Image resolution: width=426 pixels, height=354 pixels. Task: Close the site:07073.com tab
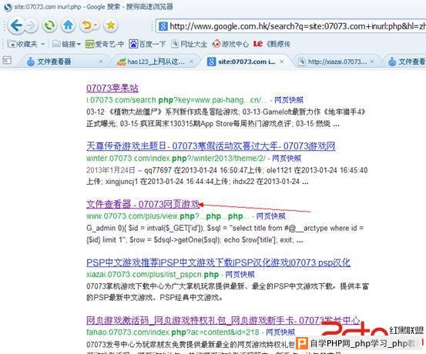[x=282, y=62]
